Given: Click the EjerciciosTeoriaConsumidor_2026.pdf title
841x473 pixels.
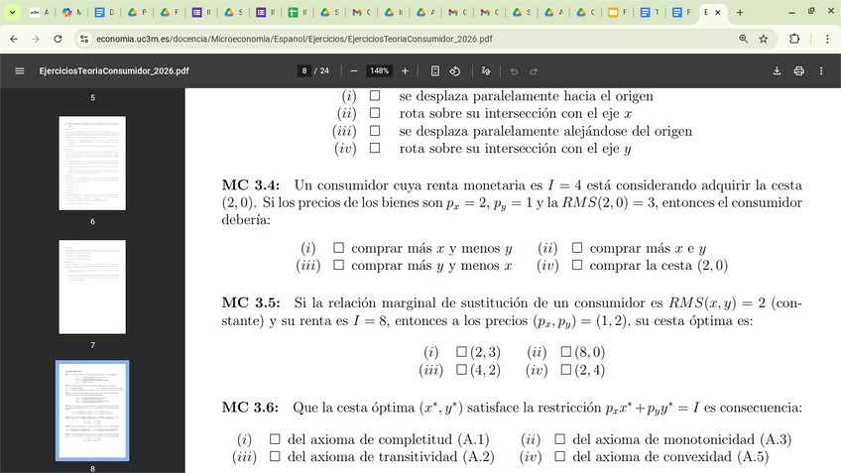Looking at the screenshot, I should 114,70.
